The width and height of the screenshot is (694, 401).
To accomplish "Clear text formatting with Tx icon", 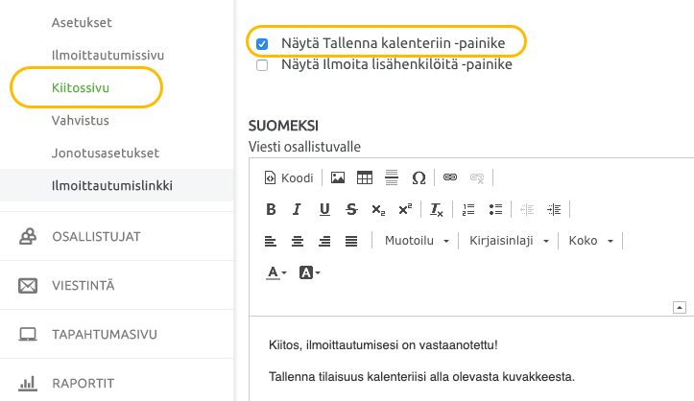I will 437,209.
